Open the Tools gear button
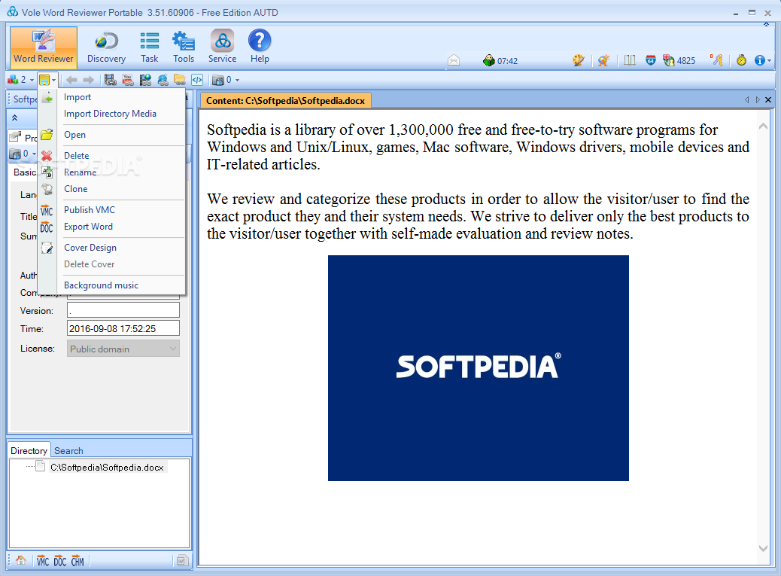This screenshot has width=781, height=576. 184,47
